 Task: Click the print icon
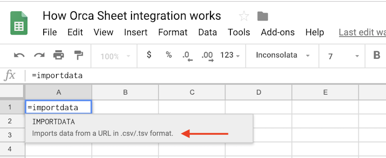coord(59,56)
